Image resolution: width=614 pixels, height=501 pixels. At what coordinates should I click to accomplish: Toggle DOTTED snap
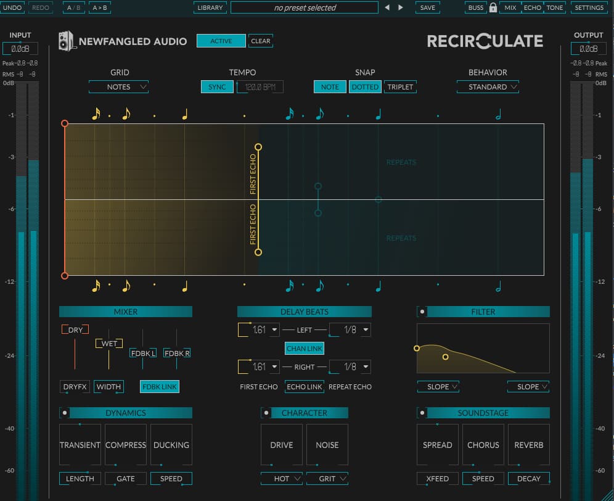pyautogui.click(x=365, y=86)
